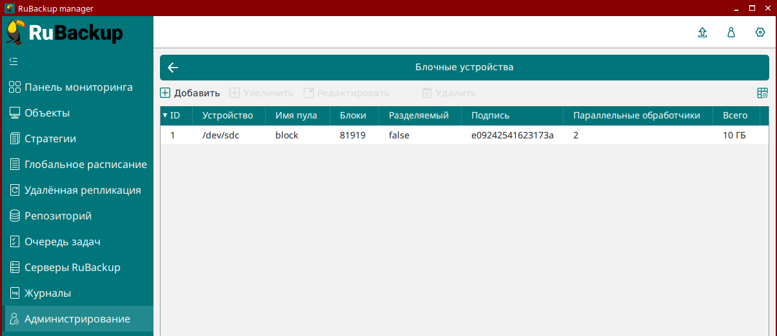Open Очередь задач
The width and height of the screenshot is (777, 336).
(77, 241)
